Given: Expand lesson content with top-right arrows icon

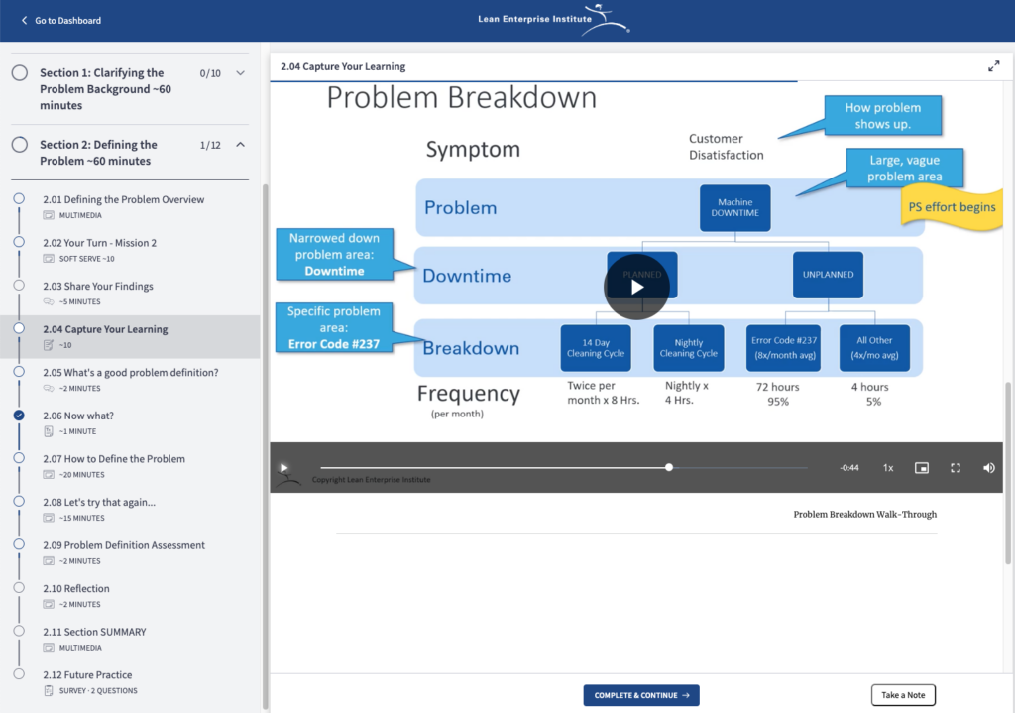Looking at the screenshot, I should (x=993, y=66).
